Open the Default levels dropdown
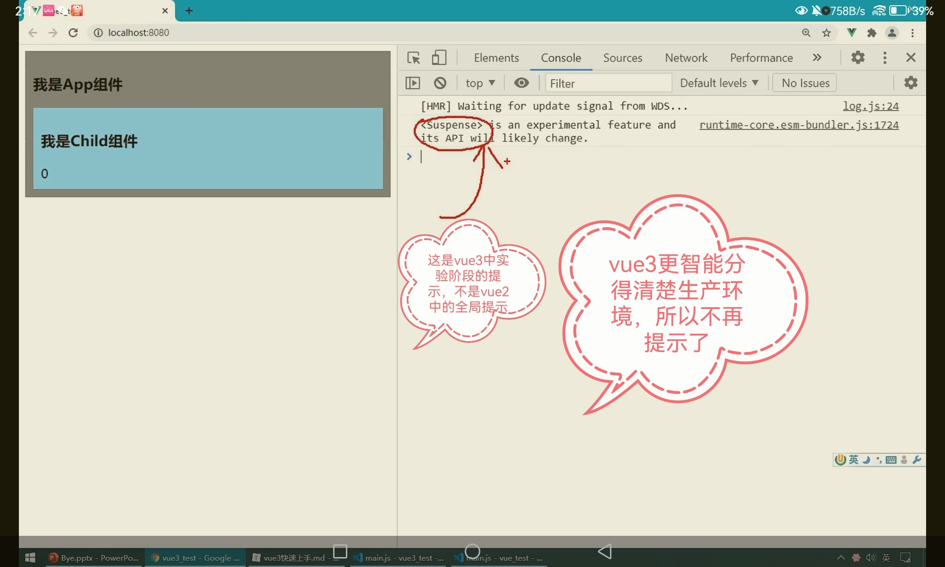945x567 pixels. (x=719, y=83)
